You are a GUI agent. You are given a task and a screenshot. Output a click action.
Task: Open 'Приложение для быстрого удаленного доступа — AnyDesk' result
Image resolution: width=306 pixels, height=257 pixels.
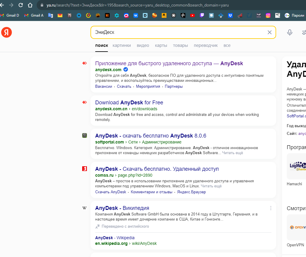coord(169,63)
